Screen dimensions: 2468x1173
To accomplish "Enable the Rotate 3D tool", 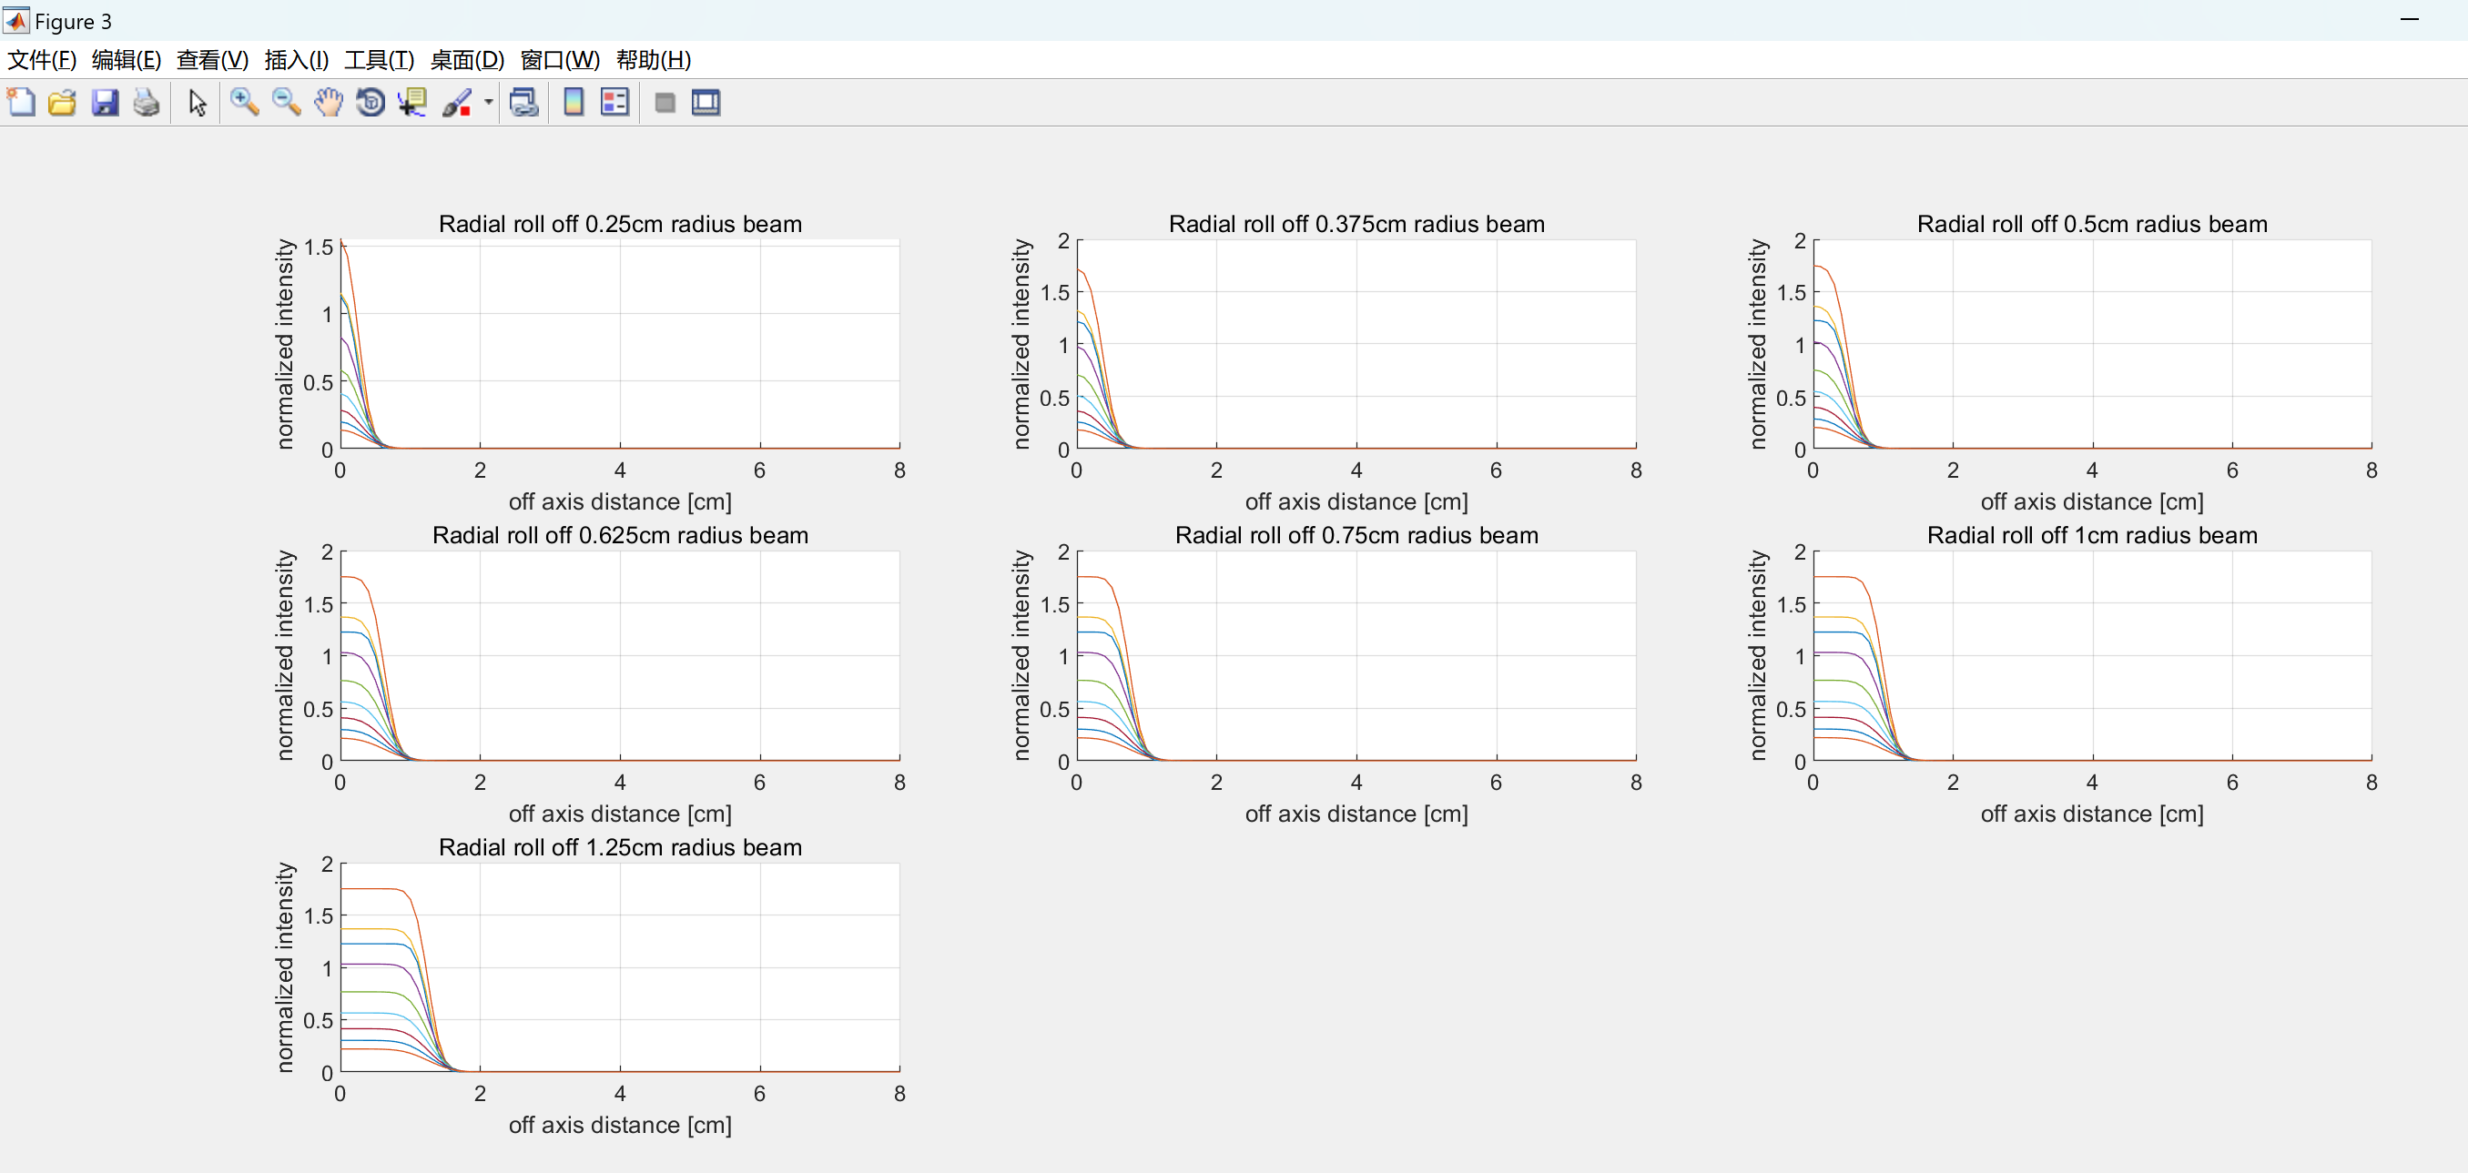I will [x=370, y=103].
